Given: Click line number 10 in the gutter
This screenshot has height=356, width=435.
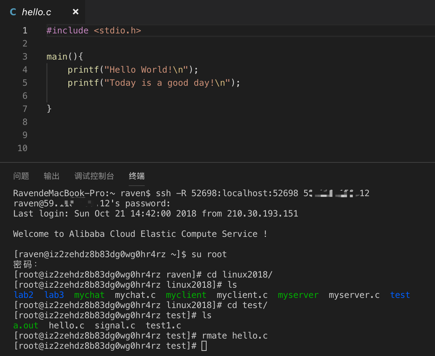Looking at the screenshot, I should [x=23, y=148].
